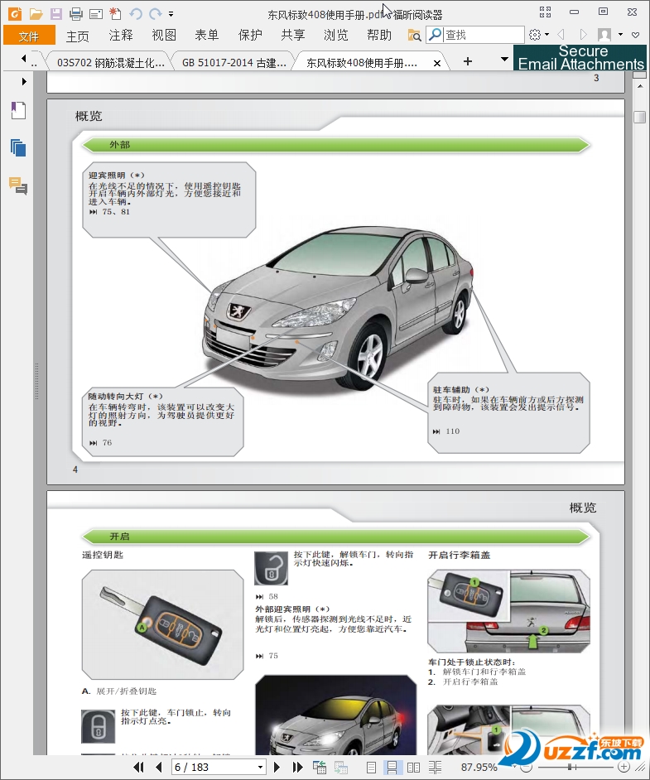Click the Next page arrow
Screen dimensions: 650x780
click(x=277, y=768)
